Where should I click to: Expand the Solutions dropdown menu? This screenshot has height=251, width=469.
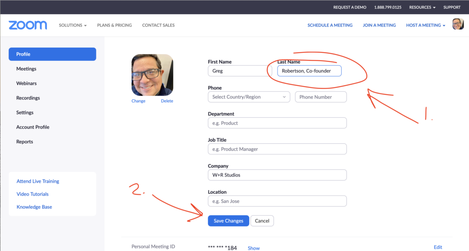coord(72,25)
